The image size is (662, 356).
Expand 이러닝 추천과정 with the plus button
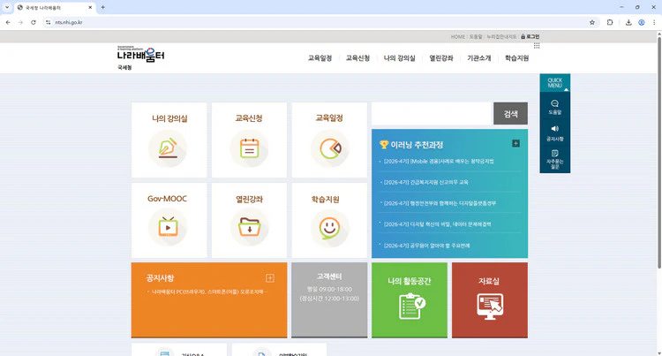515,143
